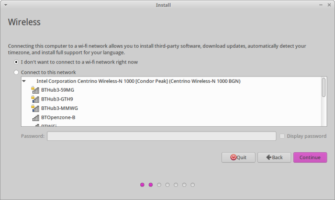
Task: Open the window menu arrow in title bar
Action: pyautogui.click(x=6, y=5)
